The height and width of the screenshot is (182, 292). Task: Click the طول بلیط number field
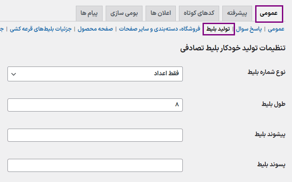[x=95, y=105]
